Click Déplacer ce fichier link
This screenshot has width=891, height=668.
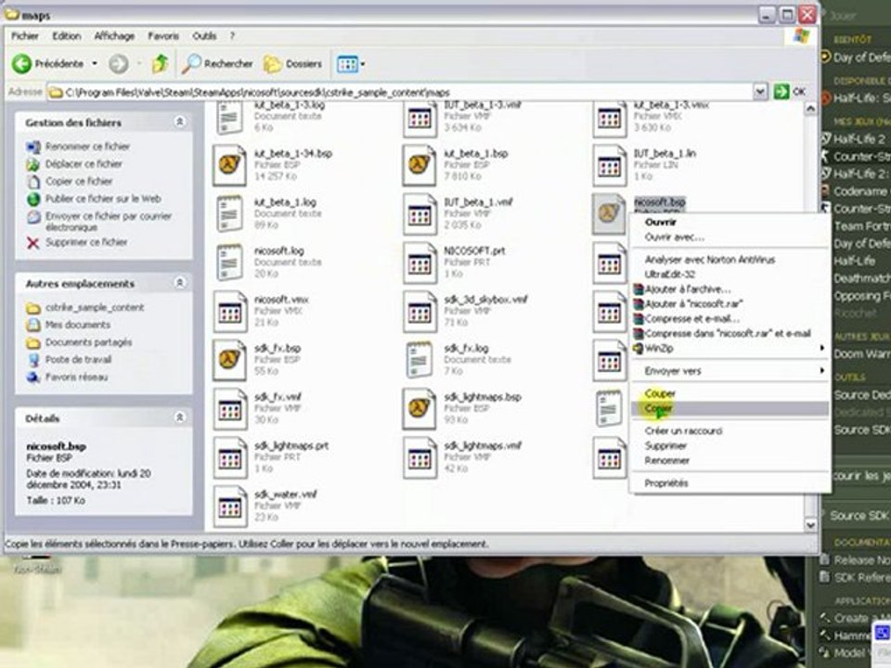tap(84, 164)
